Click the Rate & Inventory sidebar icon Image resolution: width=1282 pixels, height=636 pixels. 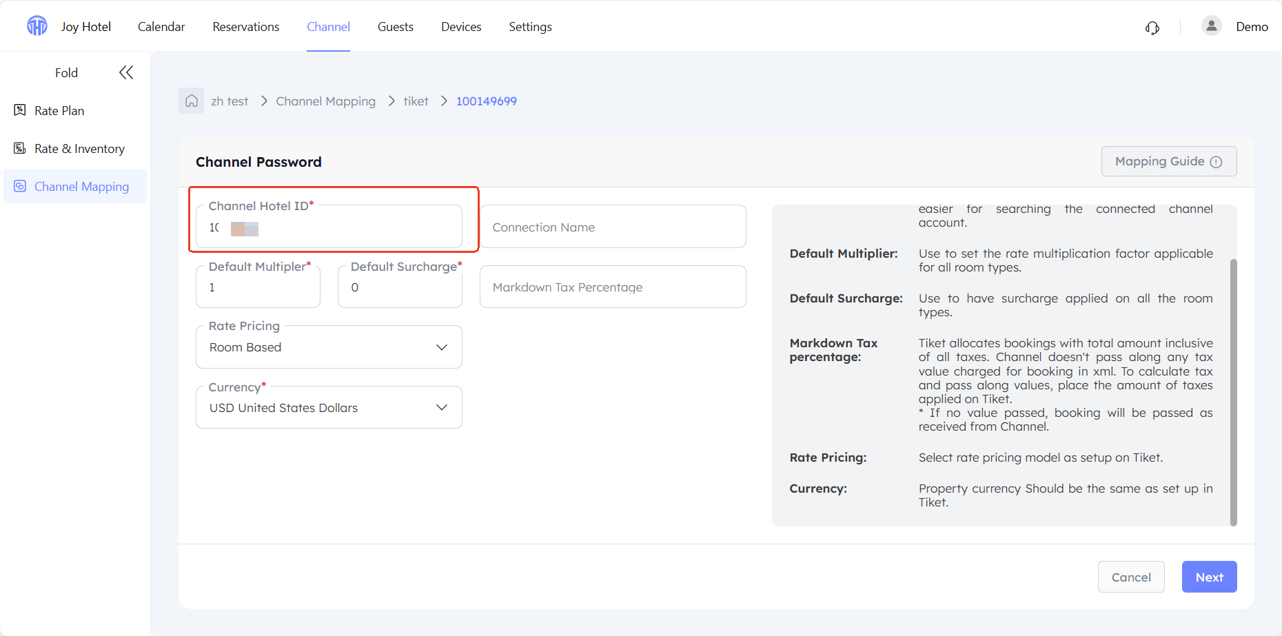click(x=20, y=148)
